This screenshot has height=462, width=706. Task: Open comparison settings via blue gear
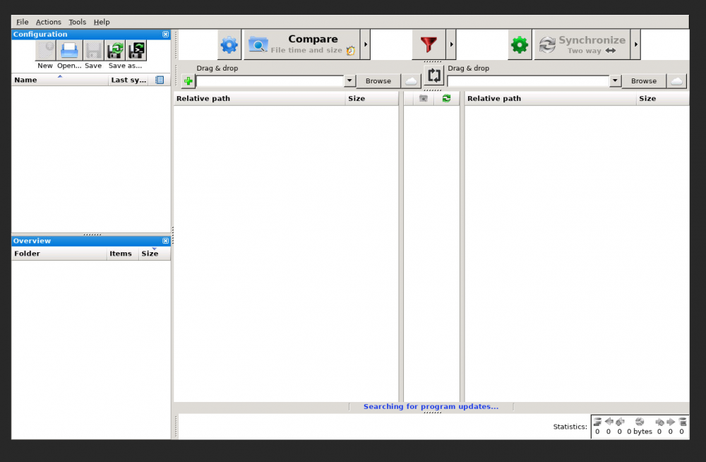(229, 45)
